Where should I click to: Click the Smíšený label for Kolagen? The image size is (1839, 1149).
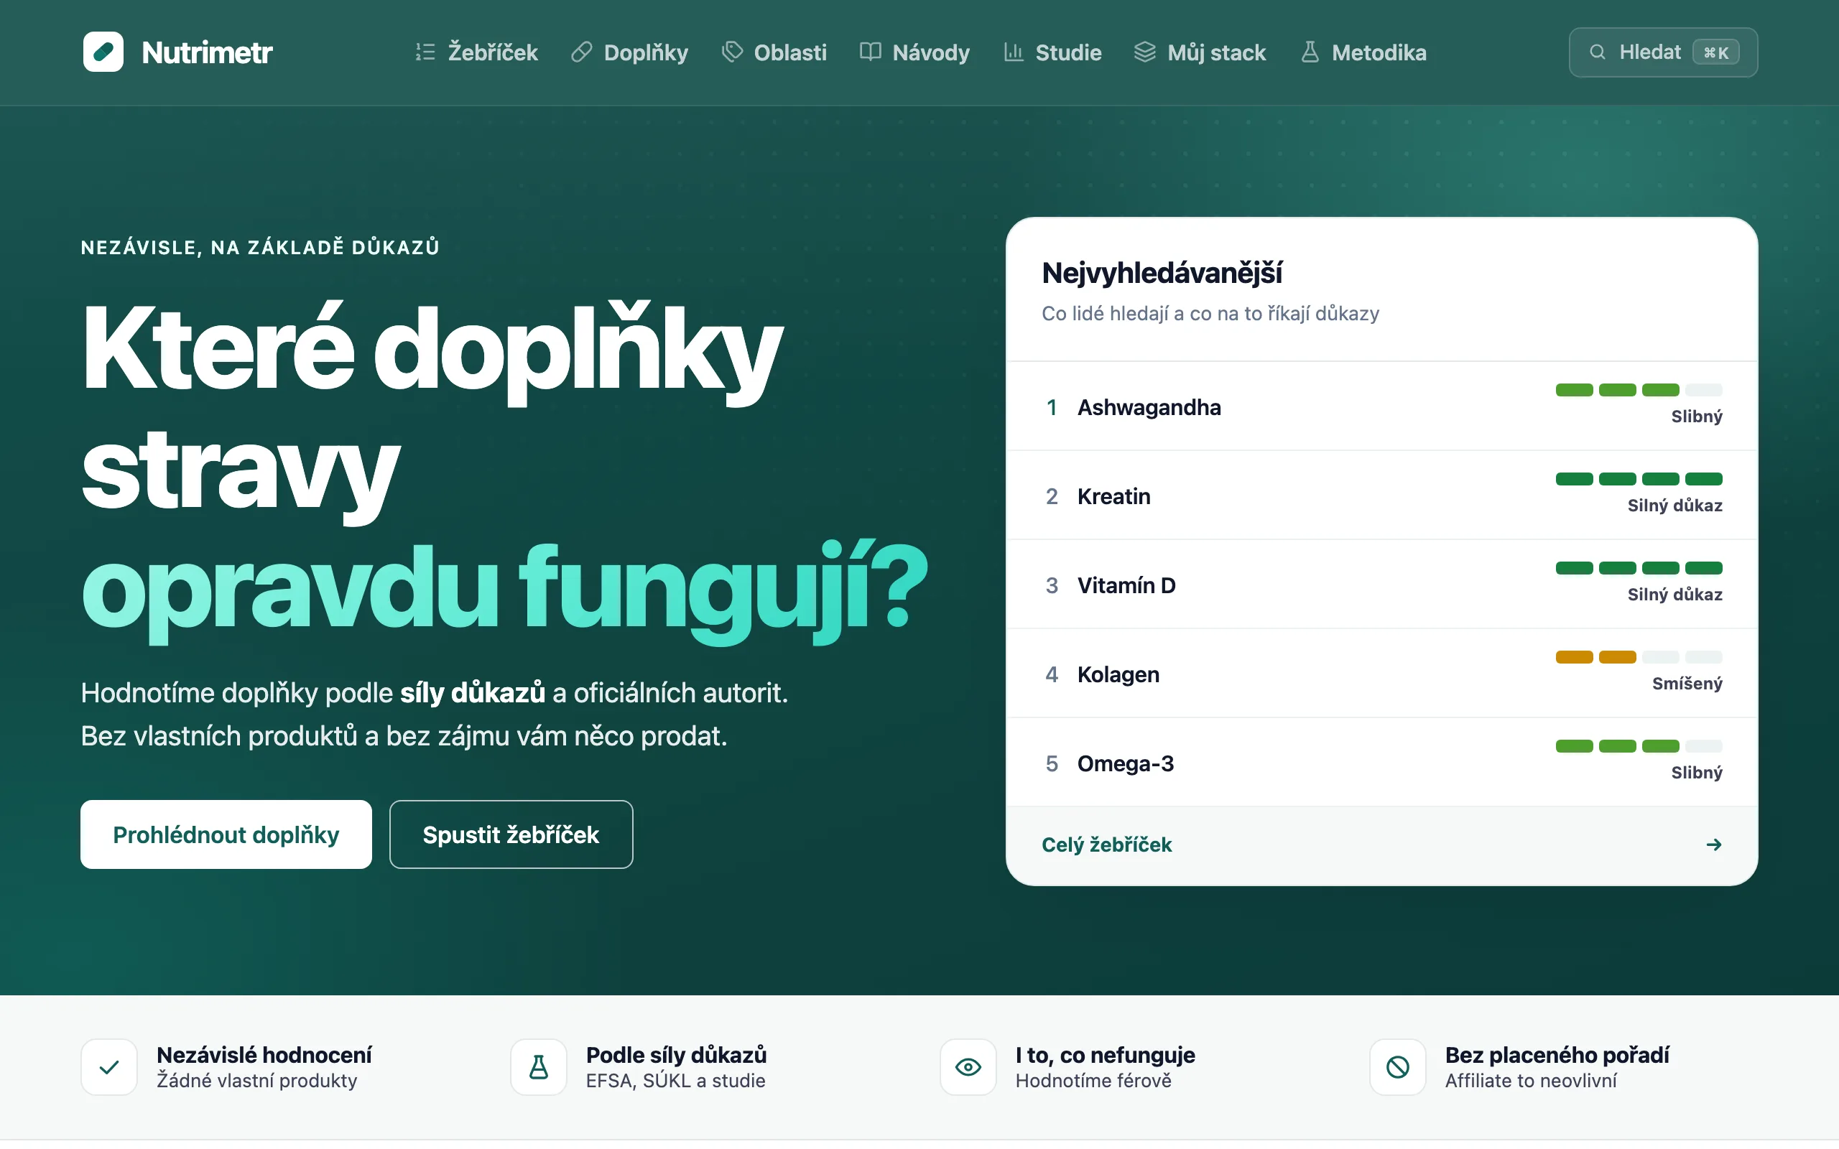1687,683
